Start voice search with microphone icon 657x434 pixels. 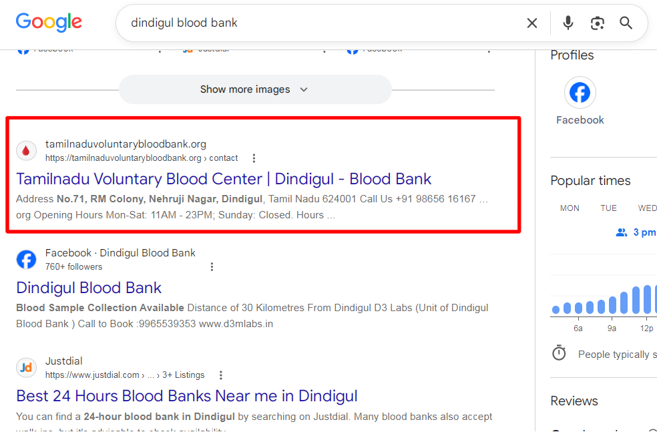[x=568, y=23]
